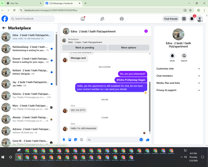Click the chat messages scrollbar

[150, 107]
